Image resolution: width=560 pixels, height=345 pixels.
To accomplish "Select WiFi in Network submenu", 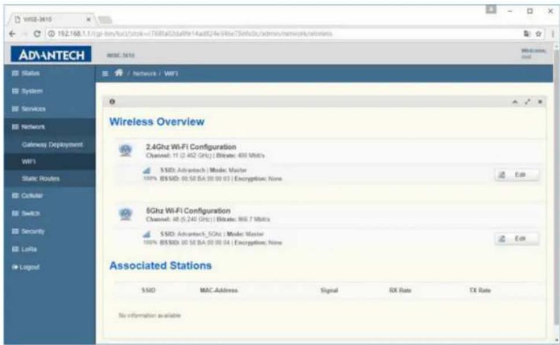I will coord(28,162).
